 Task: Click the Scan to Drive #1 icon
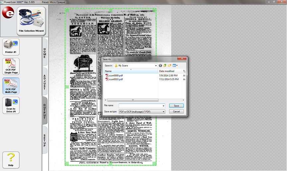(x=11, y=105)
